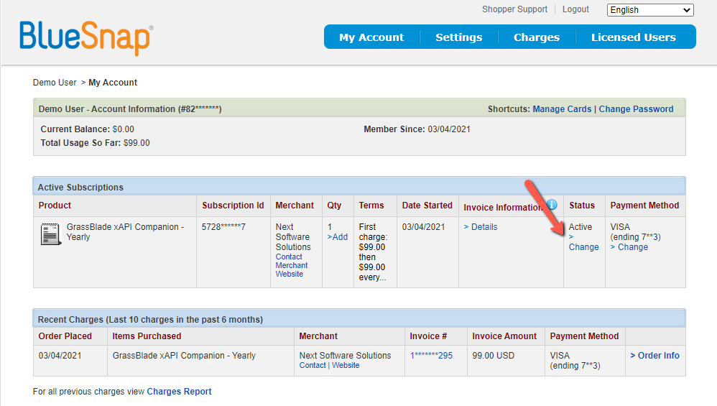The image size is (717, 406).
Task: Change the VISA payment method
Action: click(629, 247)
